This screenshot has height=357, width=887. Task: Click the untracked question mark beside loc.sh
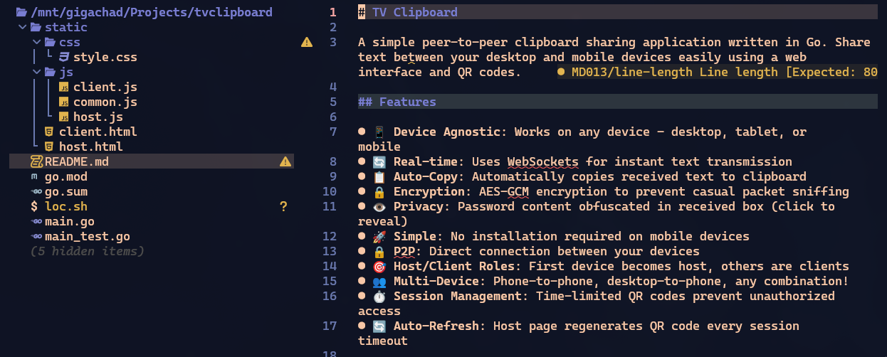[x=283, y=206]
